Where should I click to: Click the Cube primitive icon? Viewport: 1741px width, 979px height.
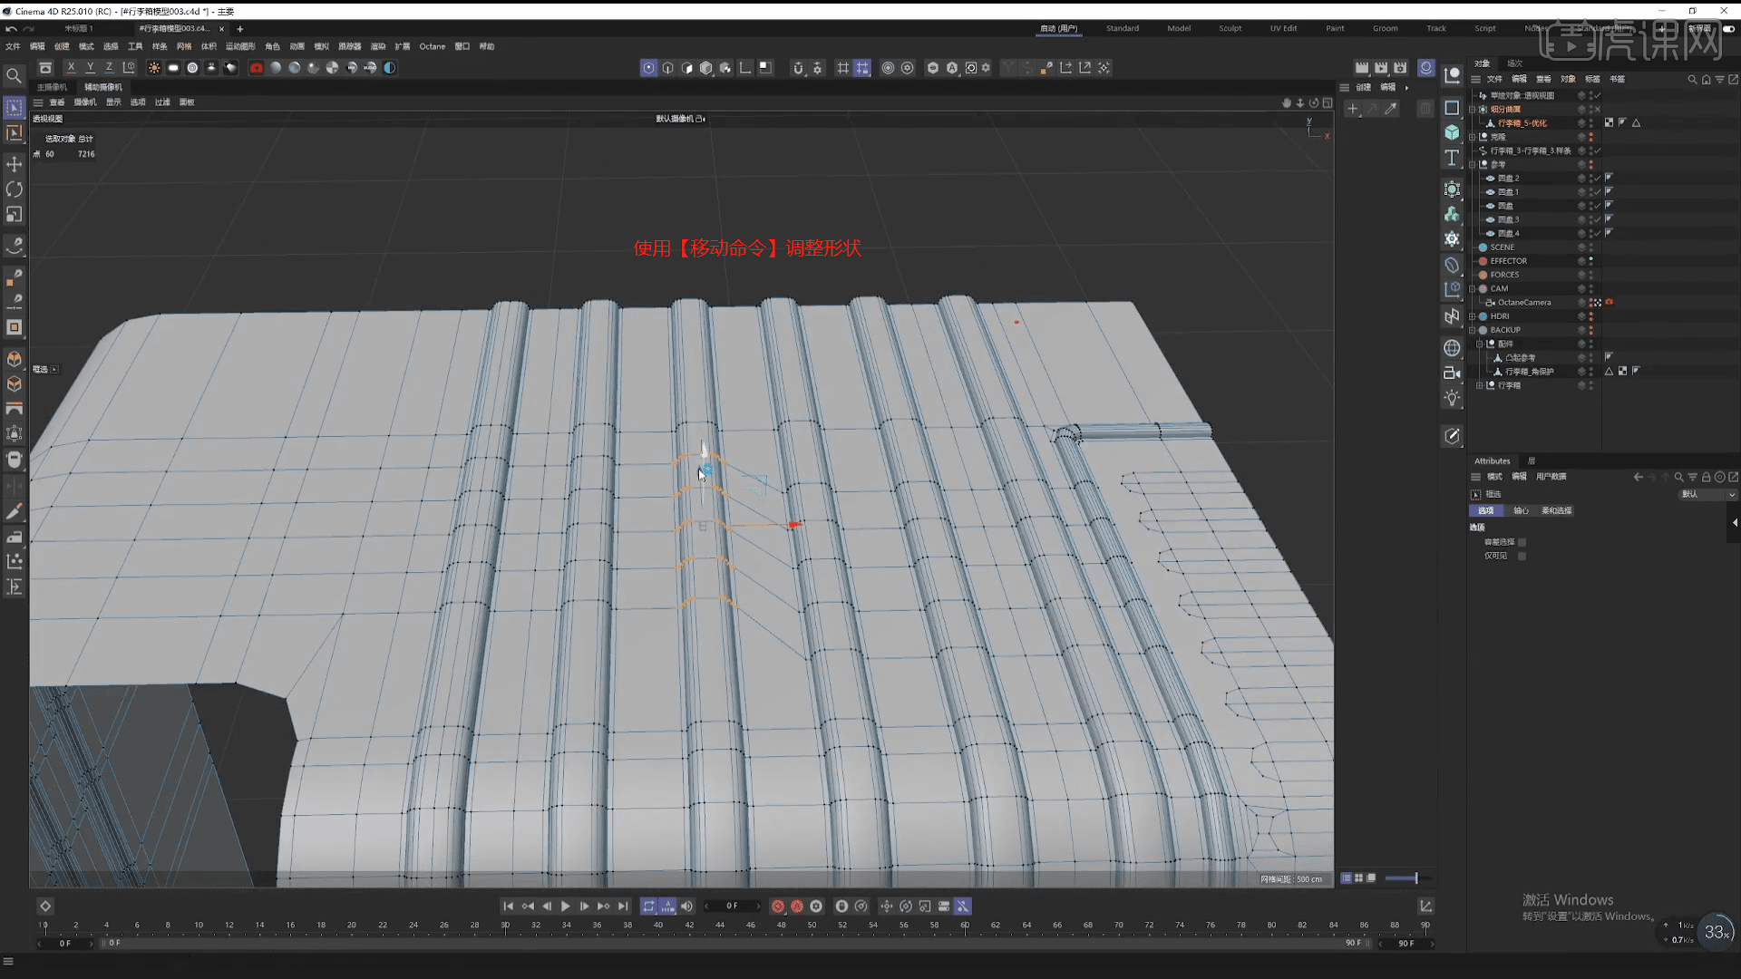pyautogui.click(x=1452, y=132)
